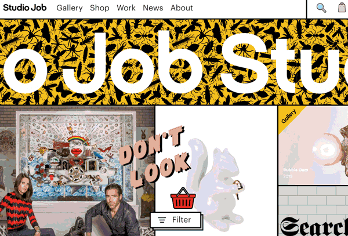This screenshot has width=348, height=236.
Task: Open the search magnifier icon
Action: [321, 8]
